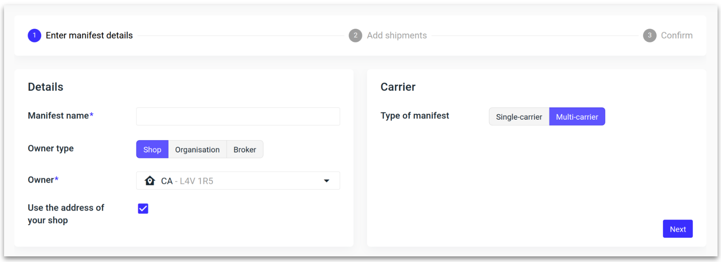Click the shop house icon in Owner field
The width and height of the screenshot is (721, 262).
pos(150,181)
